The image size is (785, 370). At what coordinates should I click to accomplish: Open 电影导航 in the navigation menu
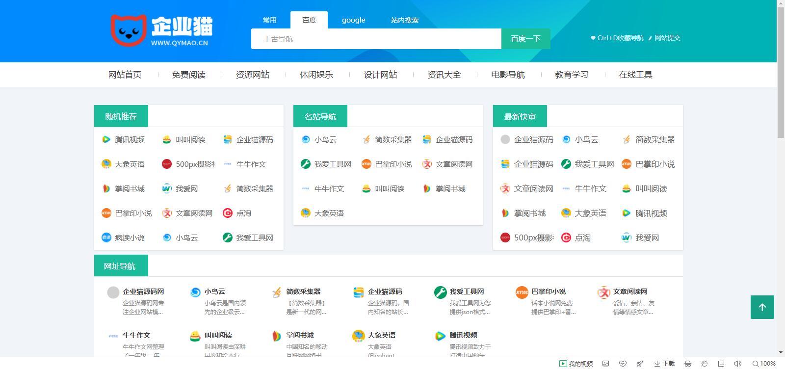coord(508,75)
